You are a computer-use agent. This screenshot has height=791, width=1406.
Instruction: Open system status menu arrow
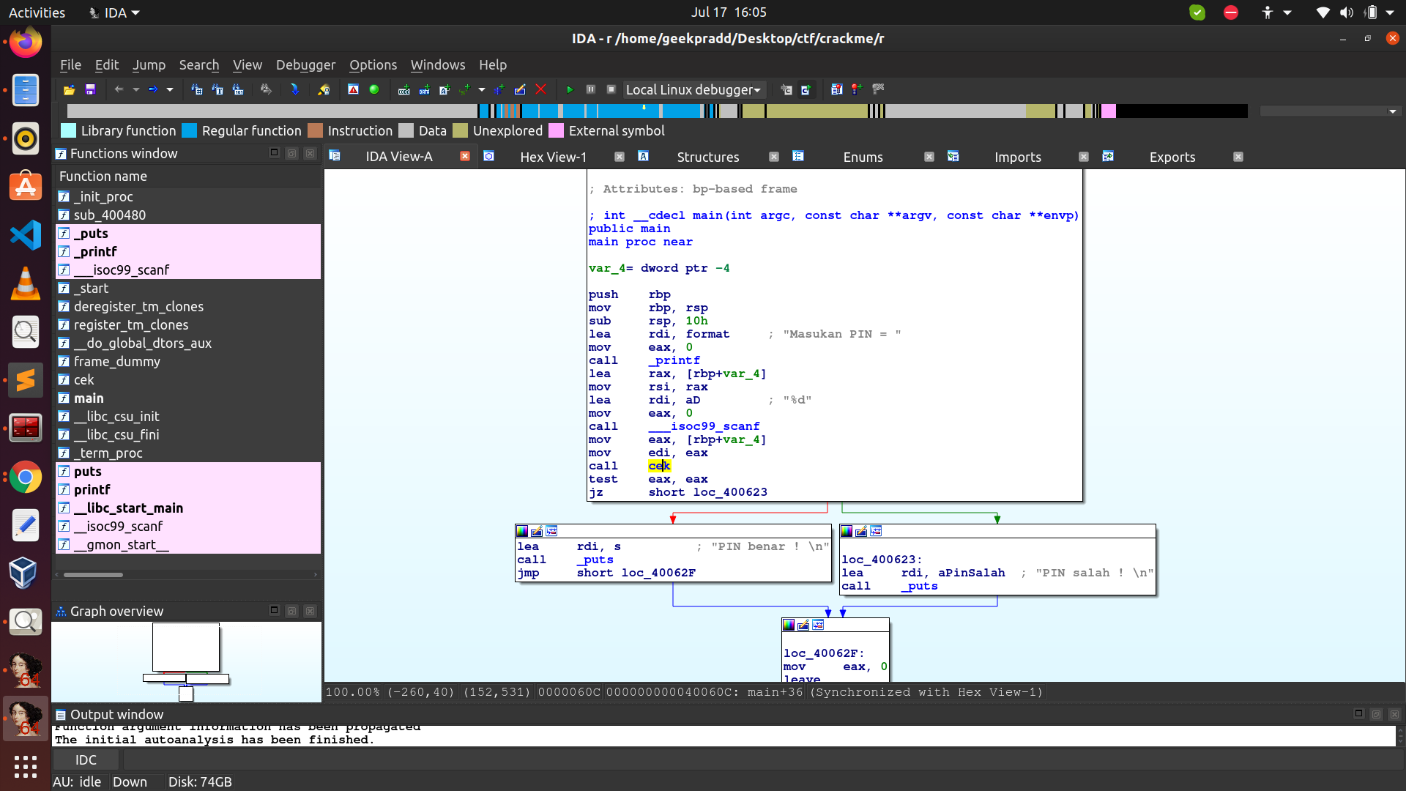[x=1390, y=12]
